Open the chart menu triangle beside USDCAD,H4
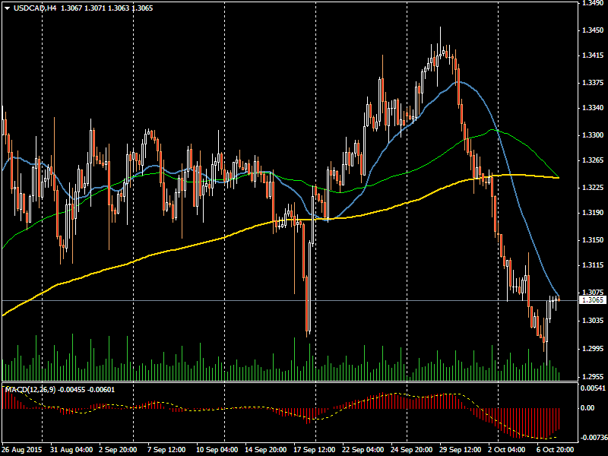This screenshot has height=456, width=608. pyautogui.click(x=7, y=8)
